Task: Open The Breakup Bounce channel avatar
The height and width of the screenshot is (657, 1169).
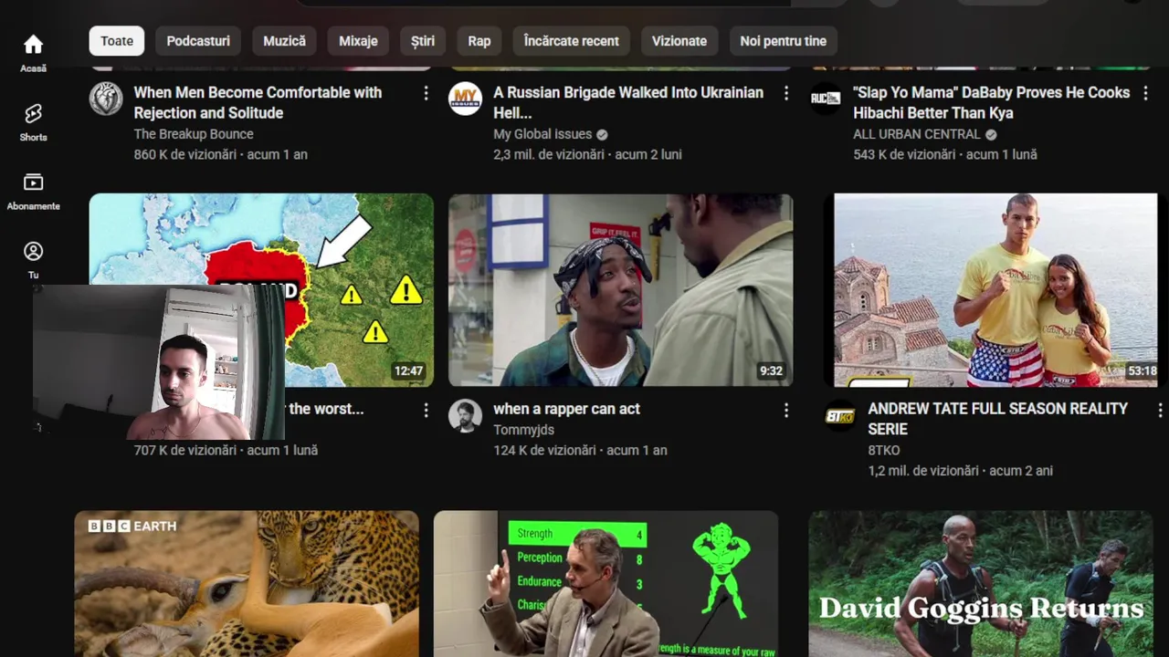Action: point(106,99)
